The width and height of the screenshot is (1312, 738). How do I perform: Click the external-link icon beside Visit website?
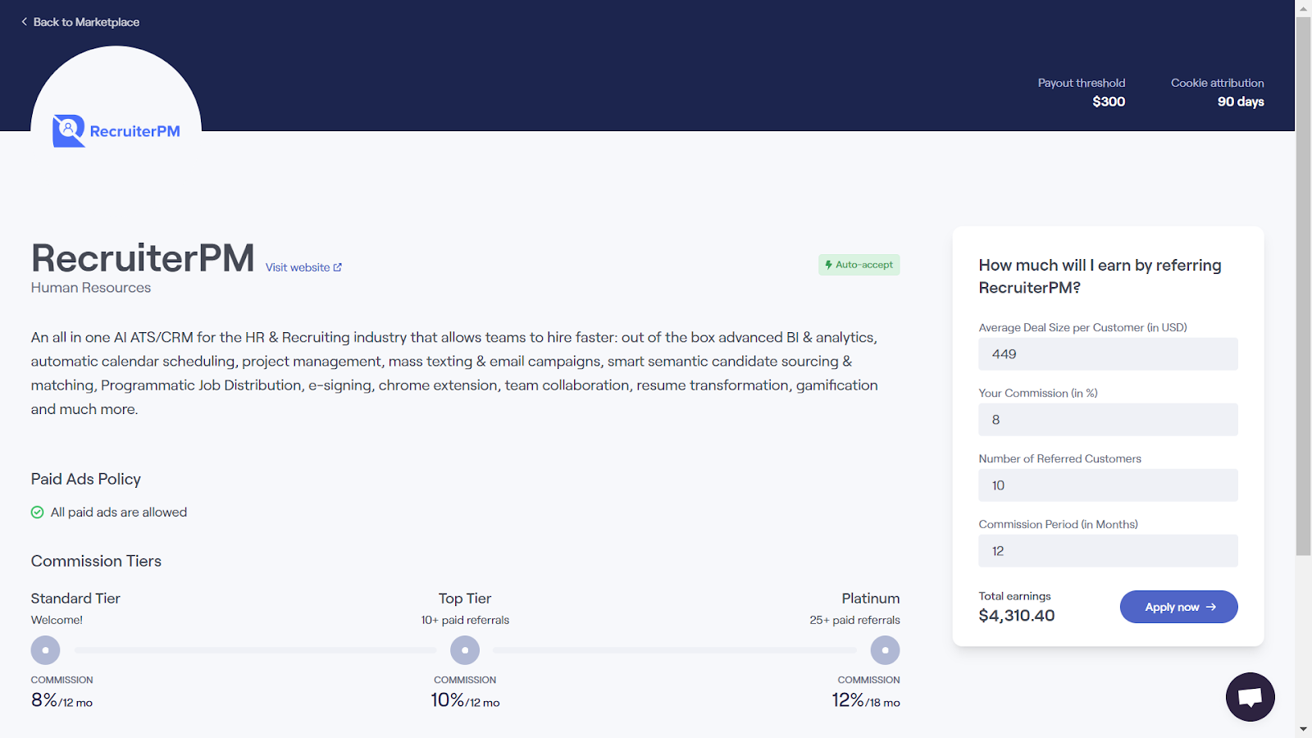(338, 266)
